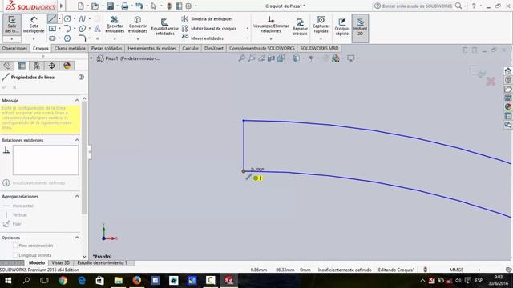Open the Capturas rápidas dropdown arrow
The image size is (513, 288).
321,39
